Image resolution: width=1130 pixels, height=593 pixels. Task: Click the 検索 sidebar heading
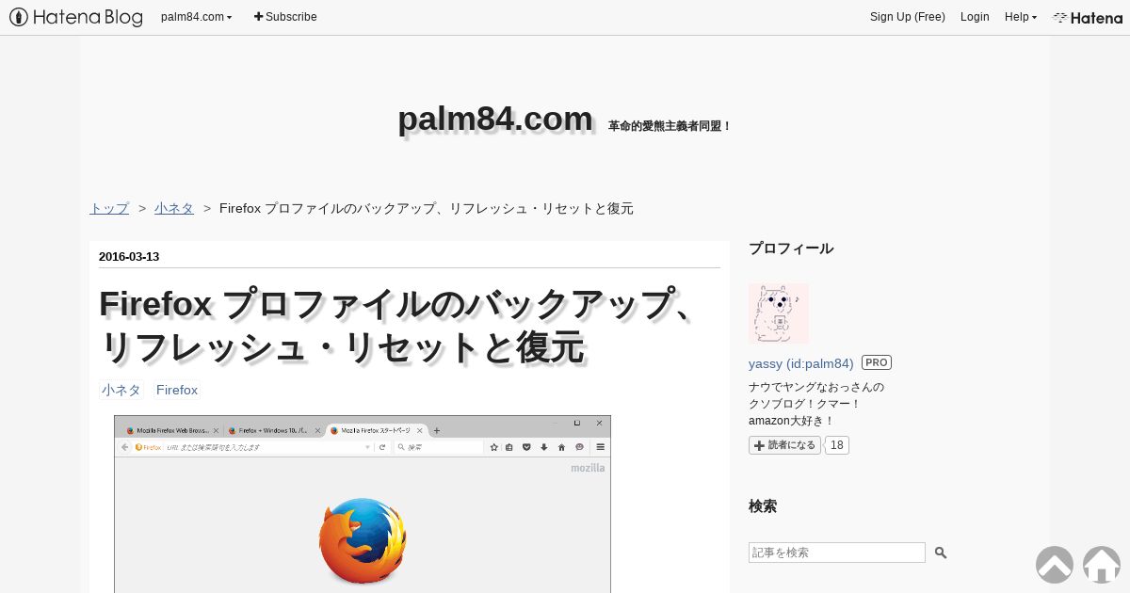[763, 506]
